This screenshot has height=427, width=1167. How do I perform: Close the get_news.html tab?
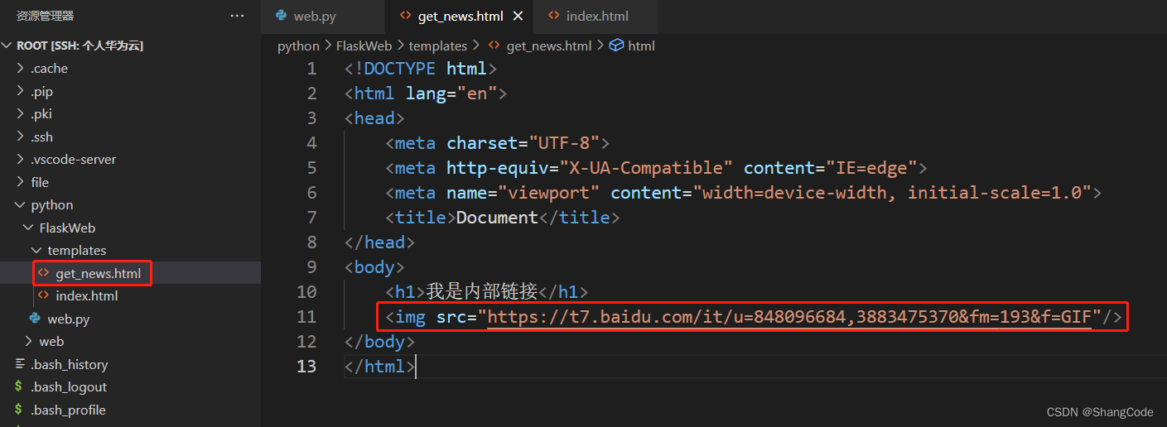[x=518, y=16]
